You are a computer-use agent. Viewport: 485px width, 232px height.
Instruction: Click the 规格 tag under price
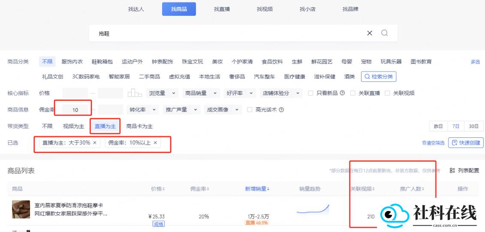(x=159, y=224)
